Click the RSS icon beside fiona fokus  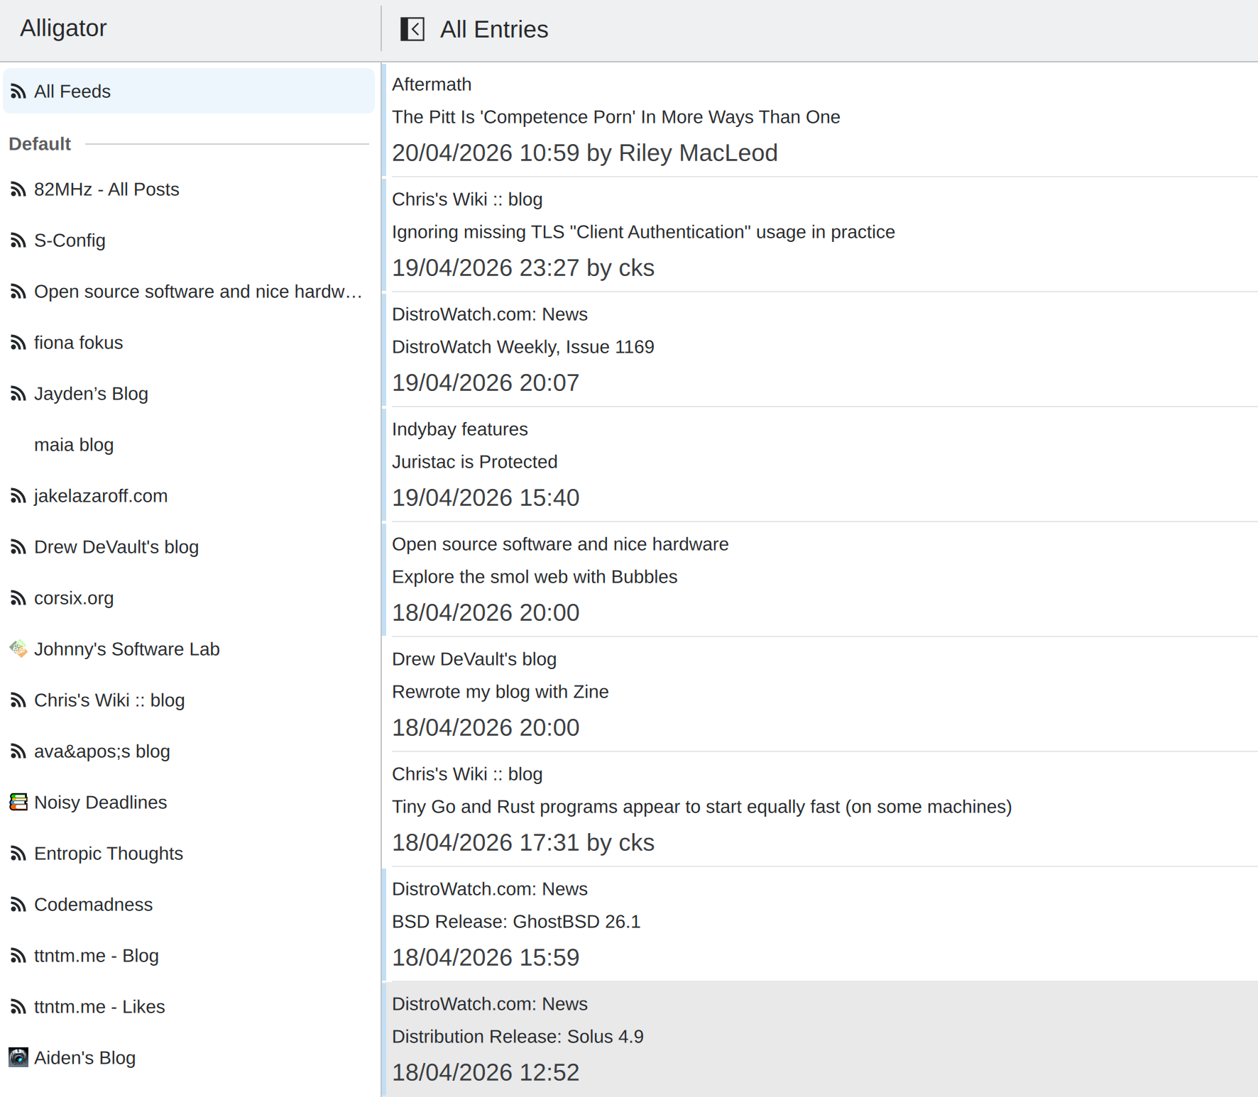click(x=18, y=343)
